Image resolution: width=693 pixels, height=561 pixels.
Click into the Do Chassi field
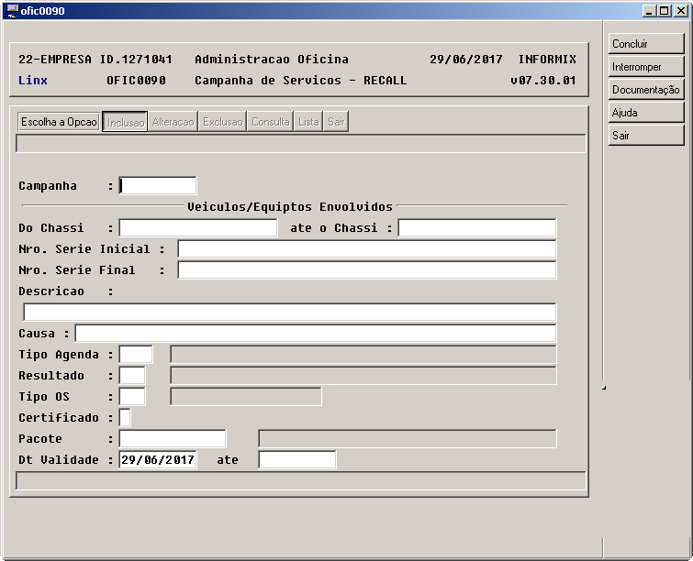(x=198, y=227)
